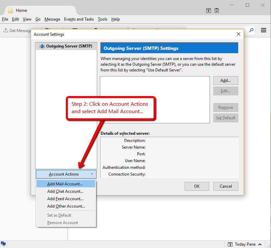Click the Outgoing Server SMTP tree icon
Image resolution: width=271 pixels, height=248 pixels.
pyautogui.click(x=42, y=46)
